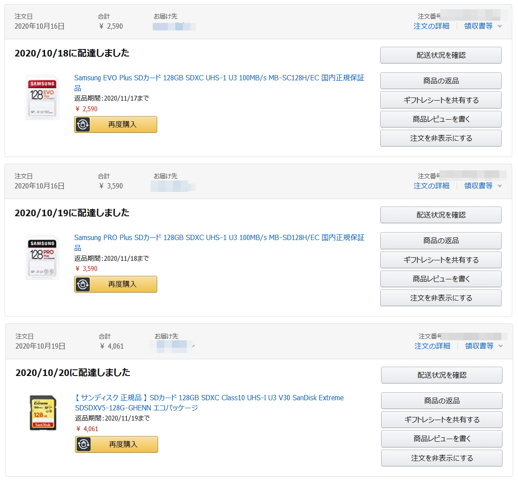This screenshot has height=481, width=518.
Task: Click the return period text 2020/11/18まで
Action: tap(126, 259)
